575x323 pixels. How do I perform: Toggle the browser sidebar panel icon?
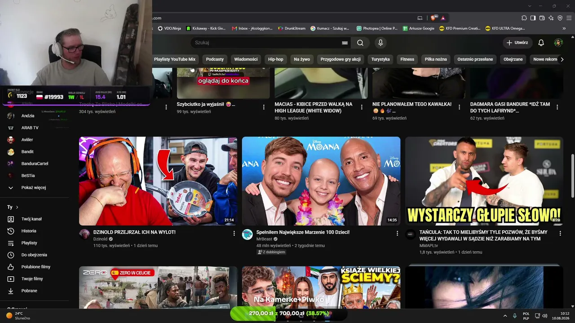click(x=533, y=18)
